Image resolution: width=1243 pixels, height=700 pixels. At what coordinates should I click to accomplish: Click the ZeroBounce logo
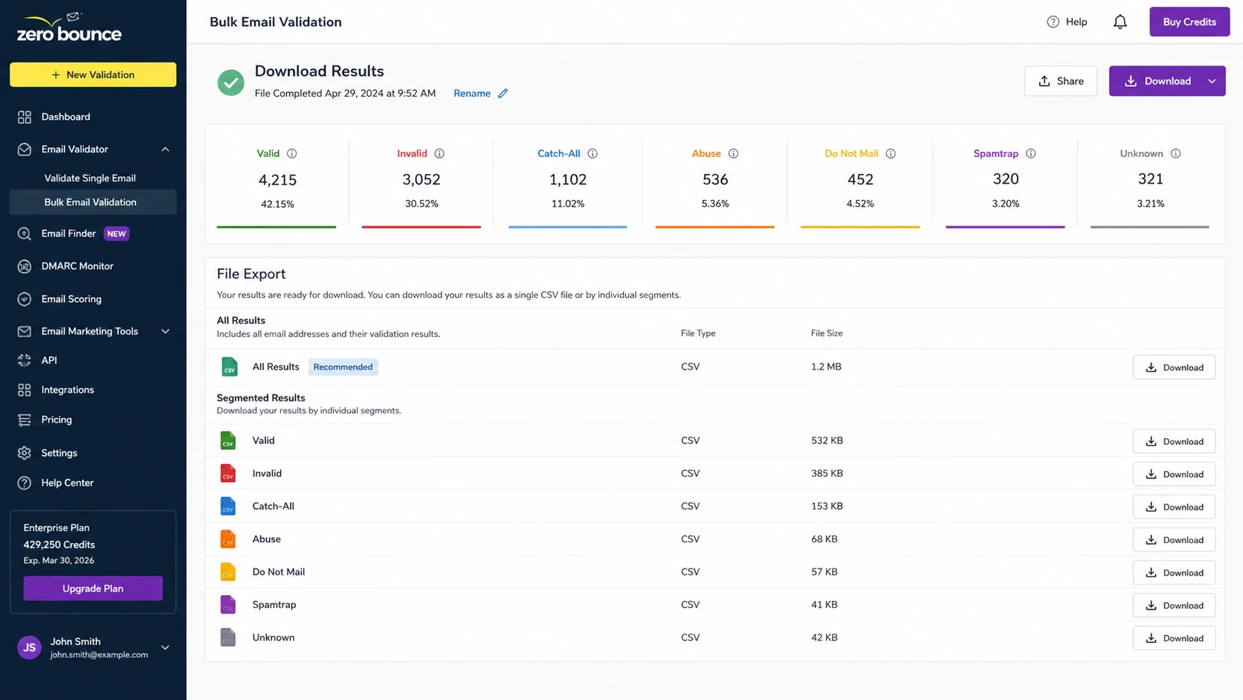coord(69,28)
